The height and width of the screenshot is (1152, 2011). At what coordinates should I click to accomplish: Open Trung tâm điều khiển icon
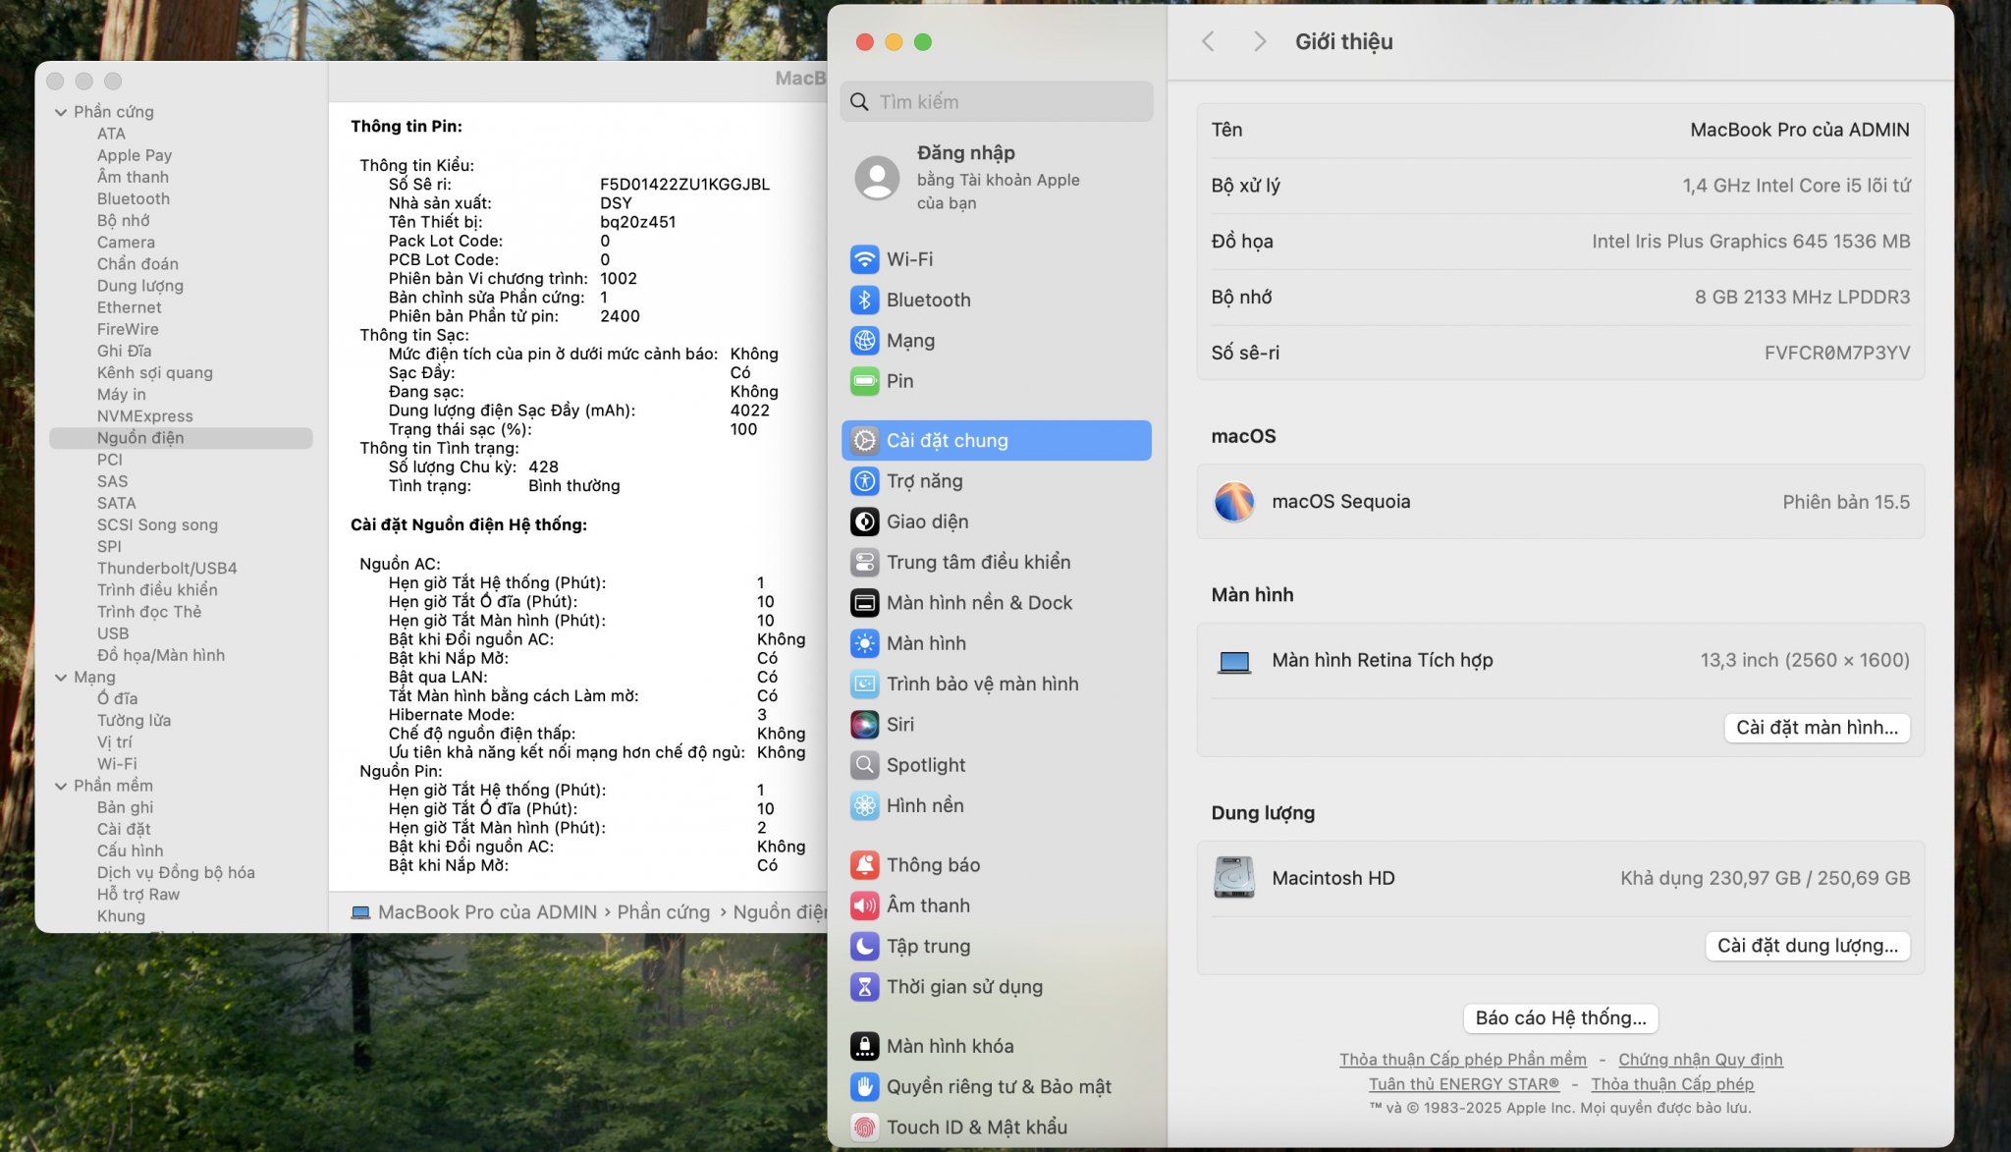click(864, 562)
